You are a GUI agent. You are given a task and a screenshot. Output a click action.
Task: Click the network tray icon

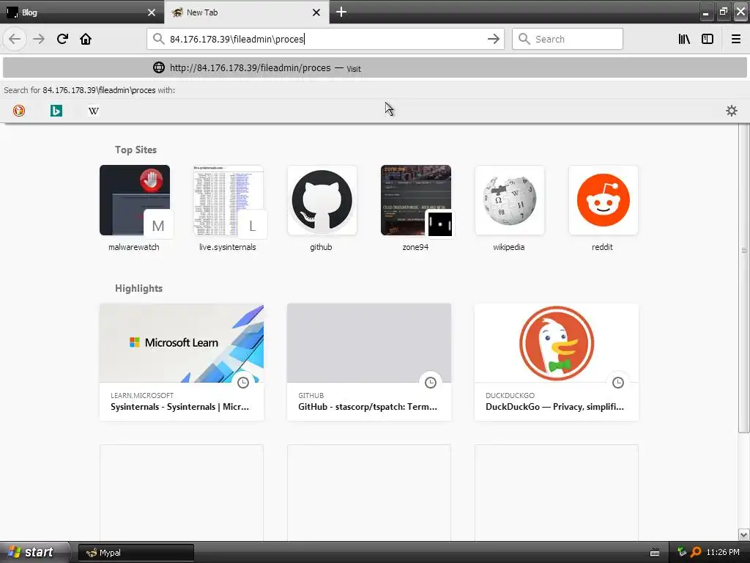click(x=682, y=553)
